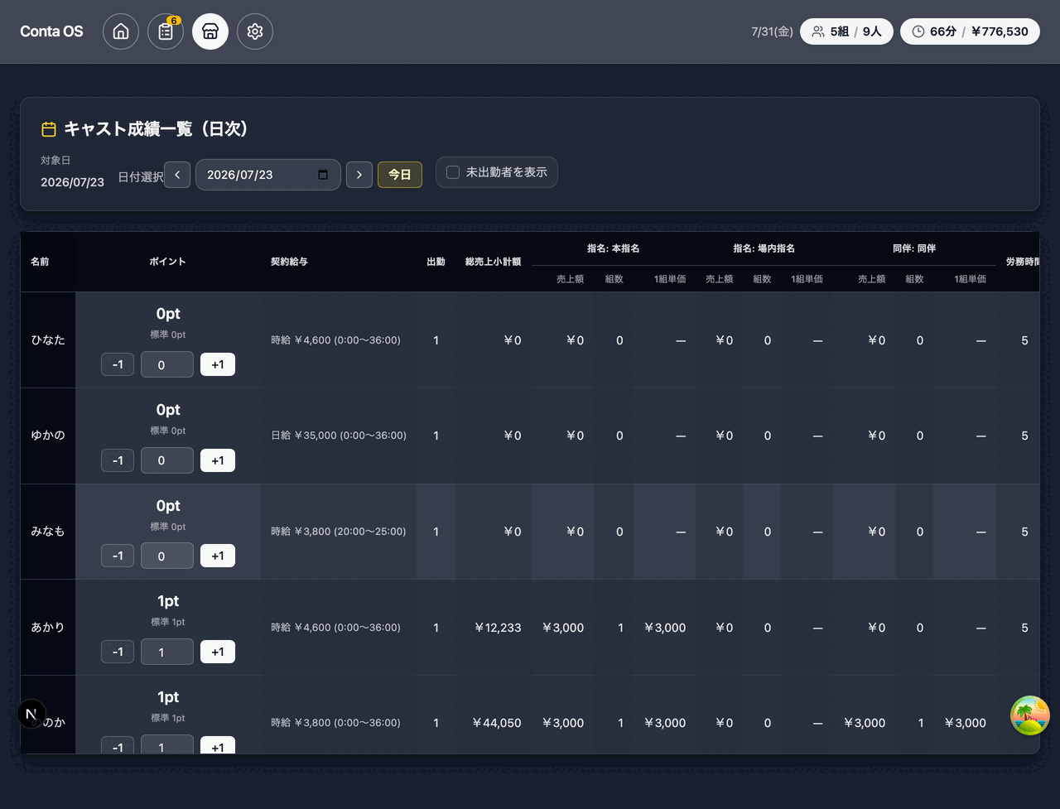The height and width of the screenshot is (809, 1060).
Task: Click +1 point for あかり
Action: coord(218,652)
